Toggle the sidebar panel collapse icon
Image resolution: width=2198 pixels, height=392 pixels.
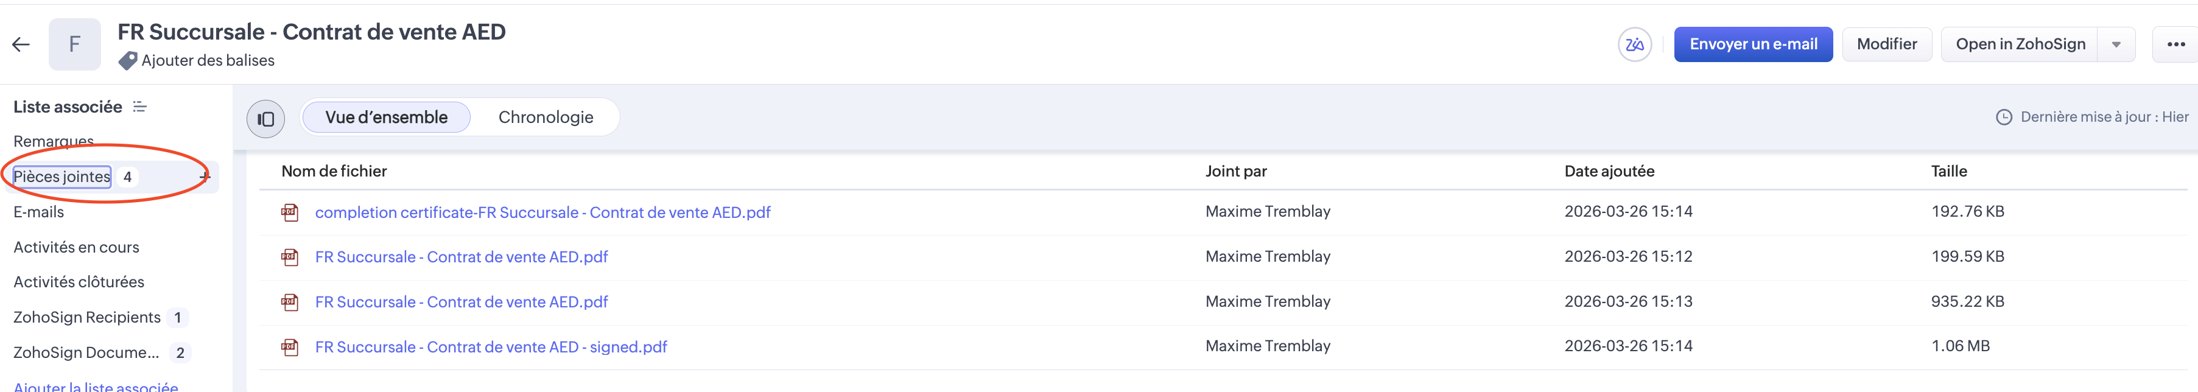click(x=265, y=119)
